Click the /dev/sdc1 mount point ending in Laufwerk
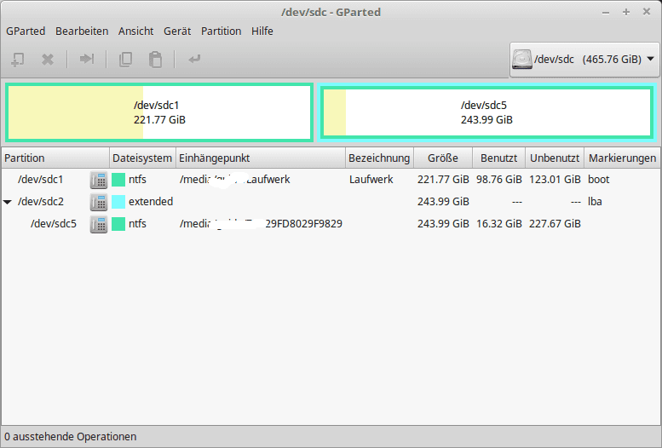The height and width of the screenshot is (448, 662). tap(235, 180)
